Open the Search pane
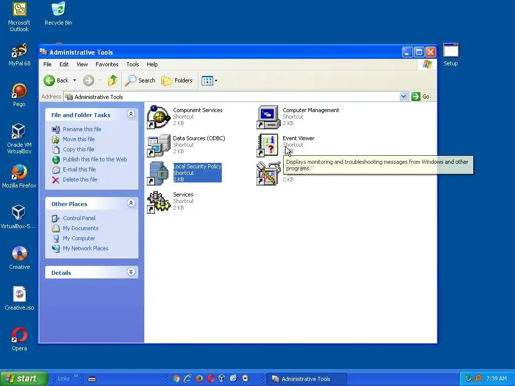 [140, 80]
